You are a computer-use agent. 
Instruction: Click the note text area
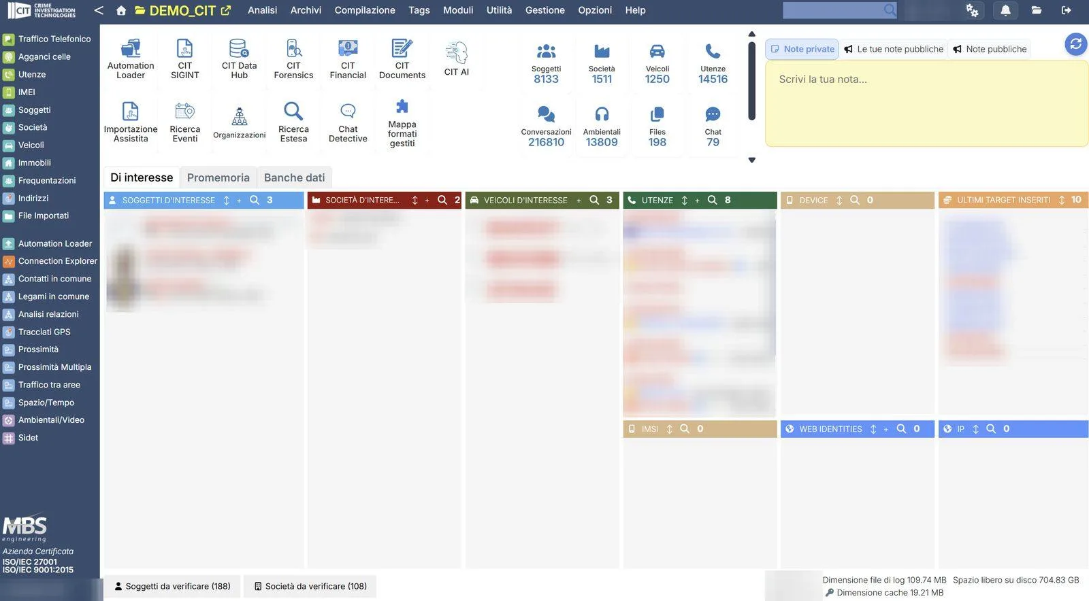tap(926, 103)
